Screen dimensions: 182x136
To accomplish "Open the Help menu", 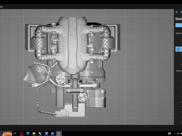I will click(1, 7).
